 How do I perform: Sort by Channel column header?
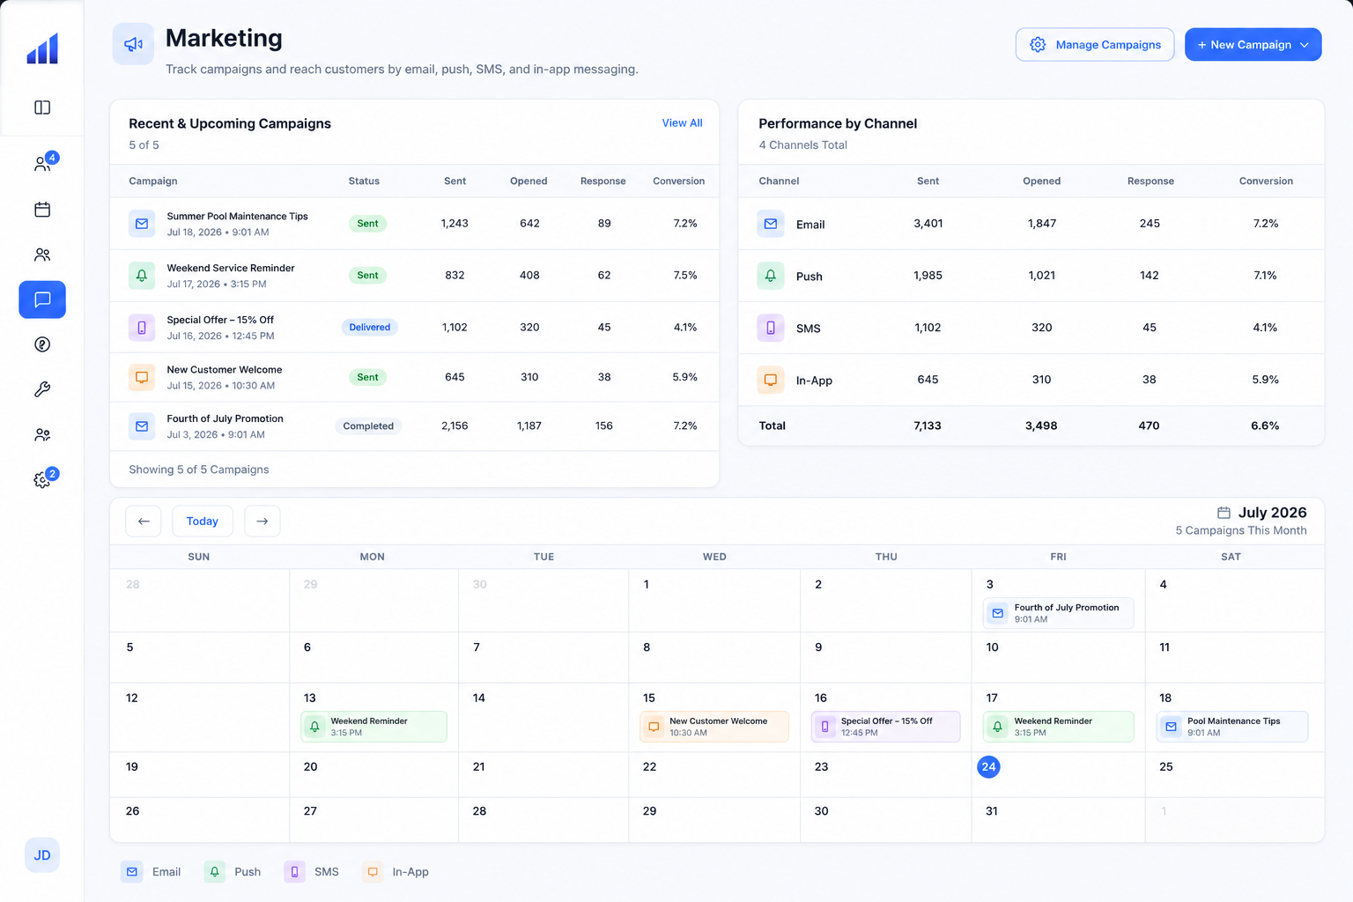(x=779, y=181)
